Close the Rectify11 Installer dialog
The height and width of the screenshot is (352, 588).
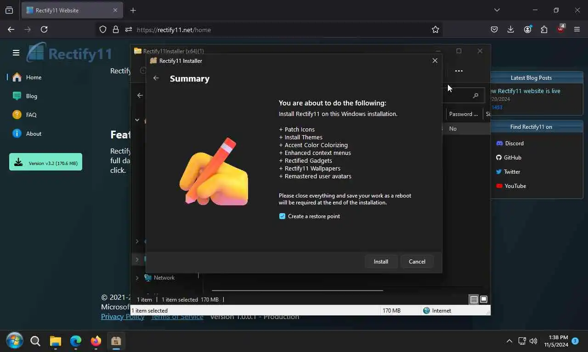click(435, 60)
